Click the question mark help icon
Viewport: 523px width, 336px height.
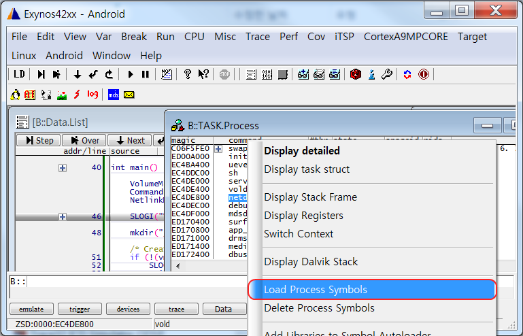[x=188, y=74]
